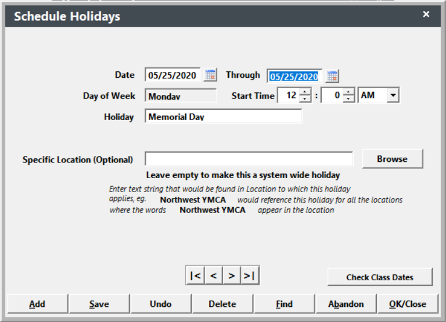Go to the previous holiday record
Image resolution: width=446 pixels, height=322 pixels.
(213, 276)
